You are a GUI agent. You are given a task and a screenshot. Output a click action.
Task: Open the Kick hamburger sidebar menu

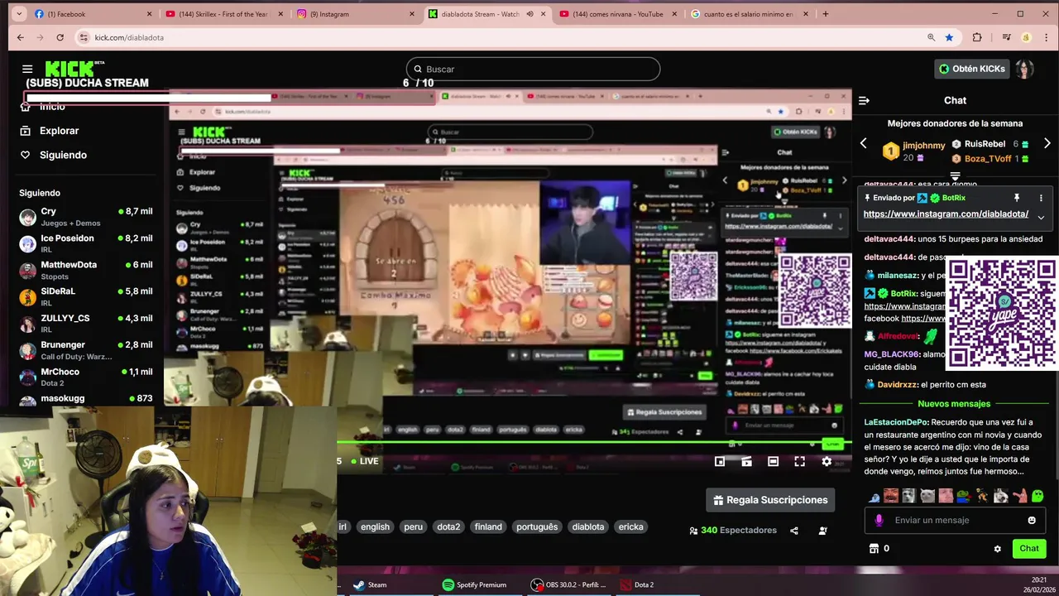pyautogui.click(x=27, y=70)
